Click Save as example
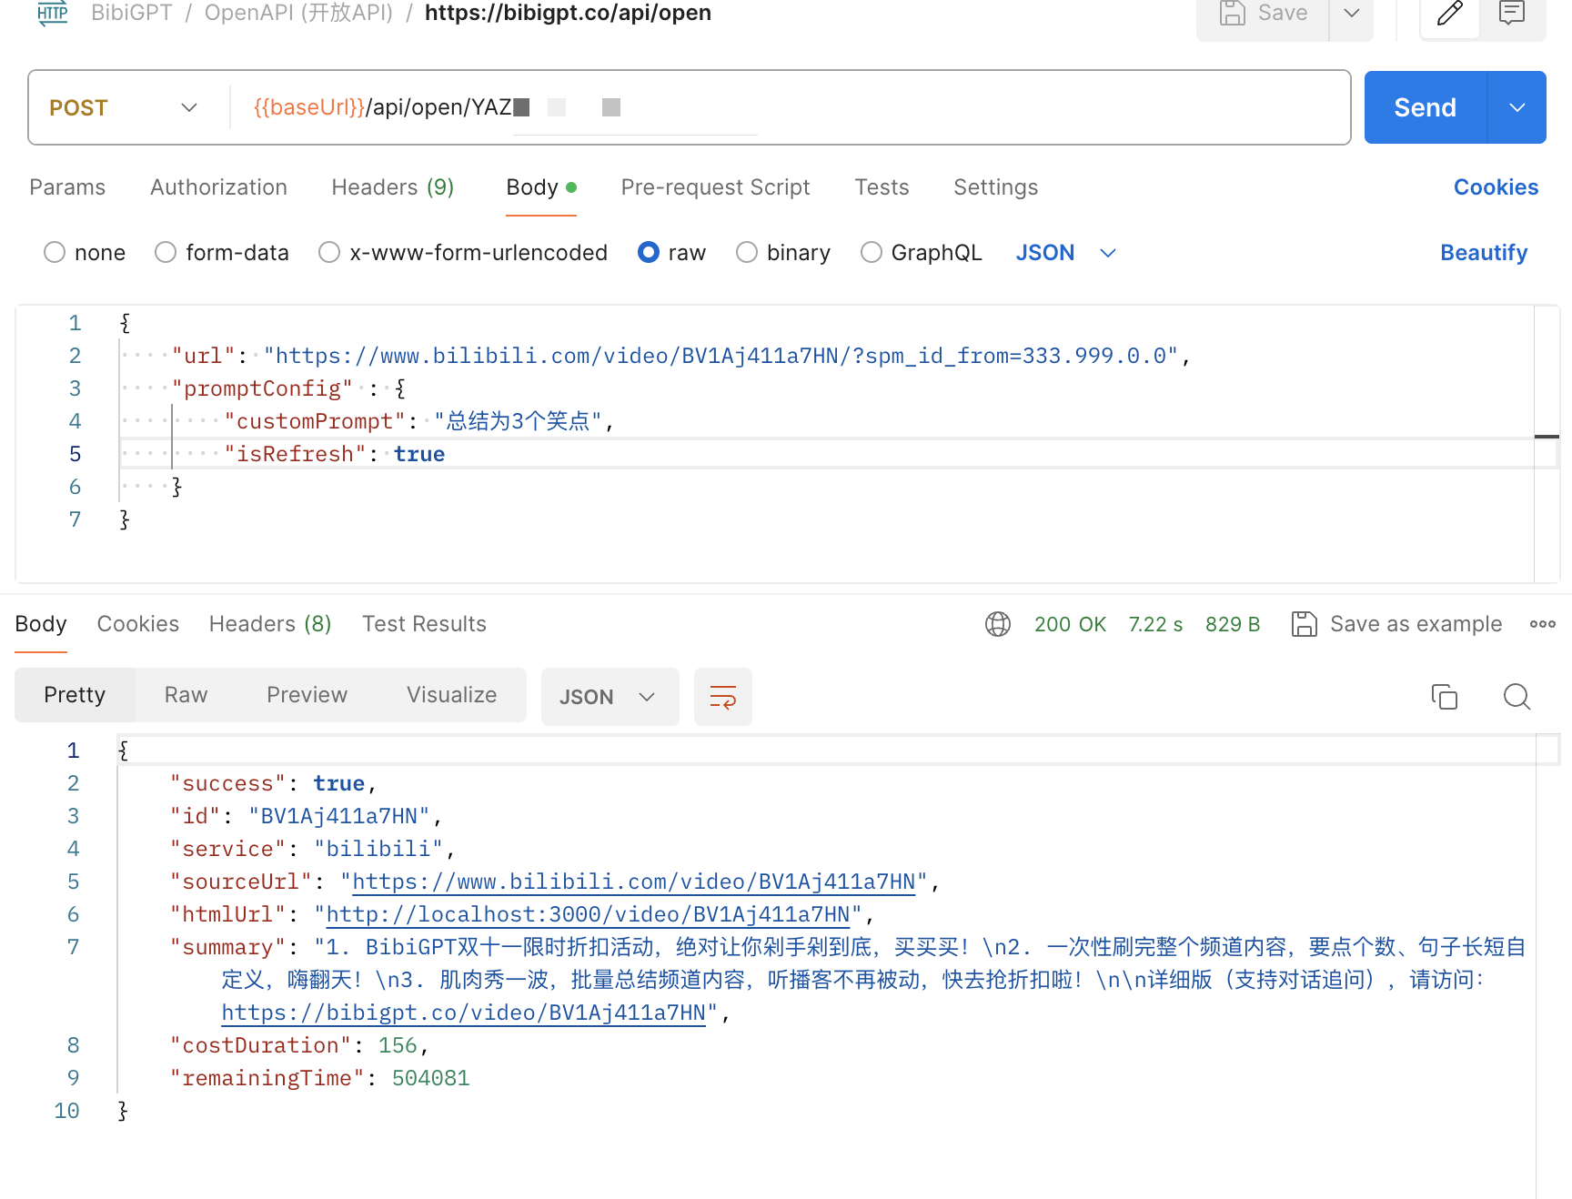The height and width of the screenshot is (1199, 1572). click(1396, 624)
